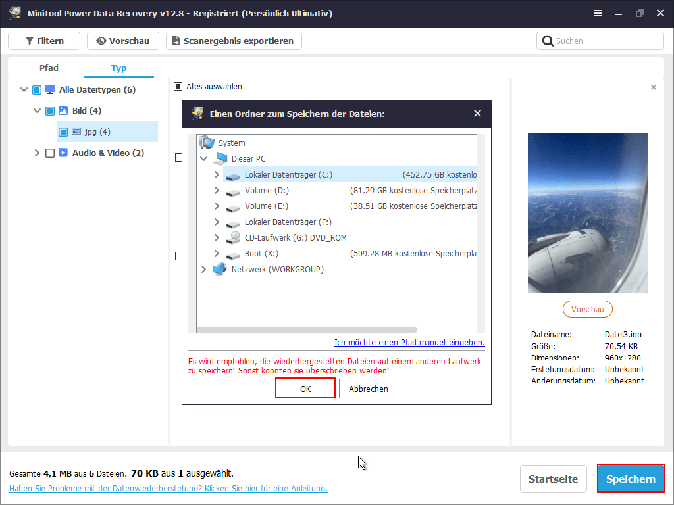Collapse the Dieser PC tree node
The image size is (674, 505).
[x=203, y=158]
